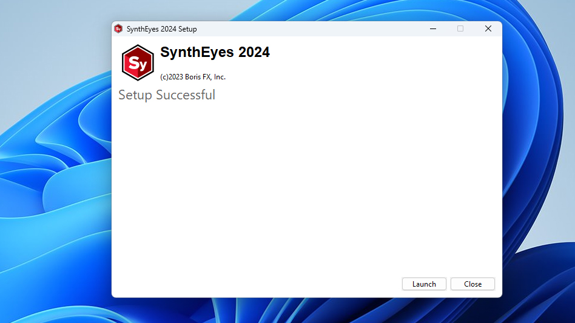Launch SynthEyes from the setup dialog

coord(424,284)
